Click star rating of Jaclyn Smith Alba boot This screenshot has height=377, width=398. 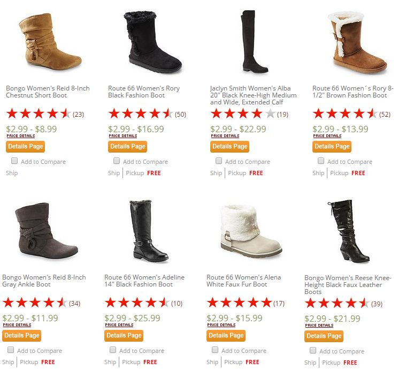click(x=243, y=114)
